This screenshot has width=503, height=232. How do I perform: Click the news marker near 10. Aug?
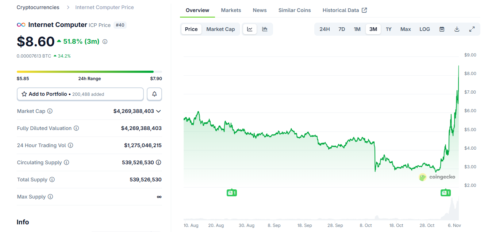click(x=232, y=193)
